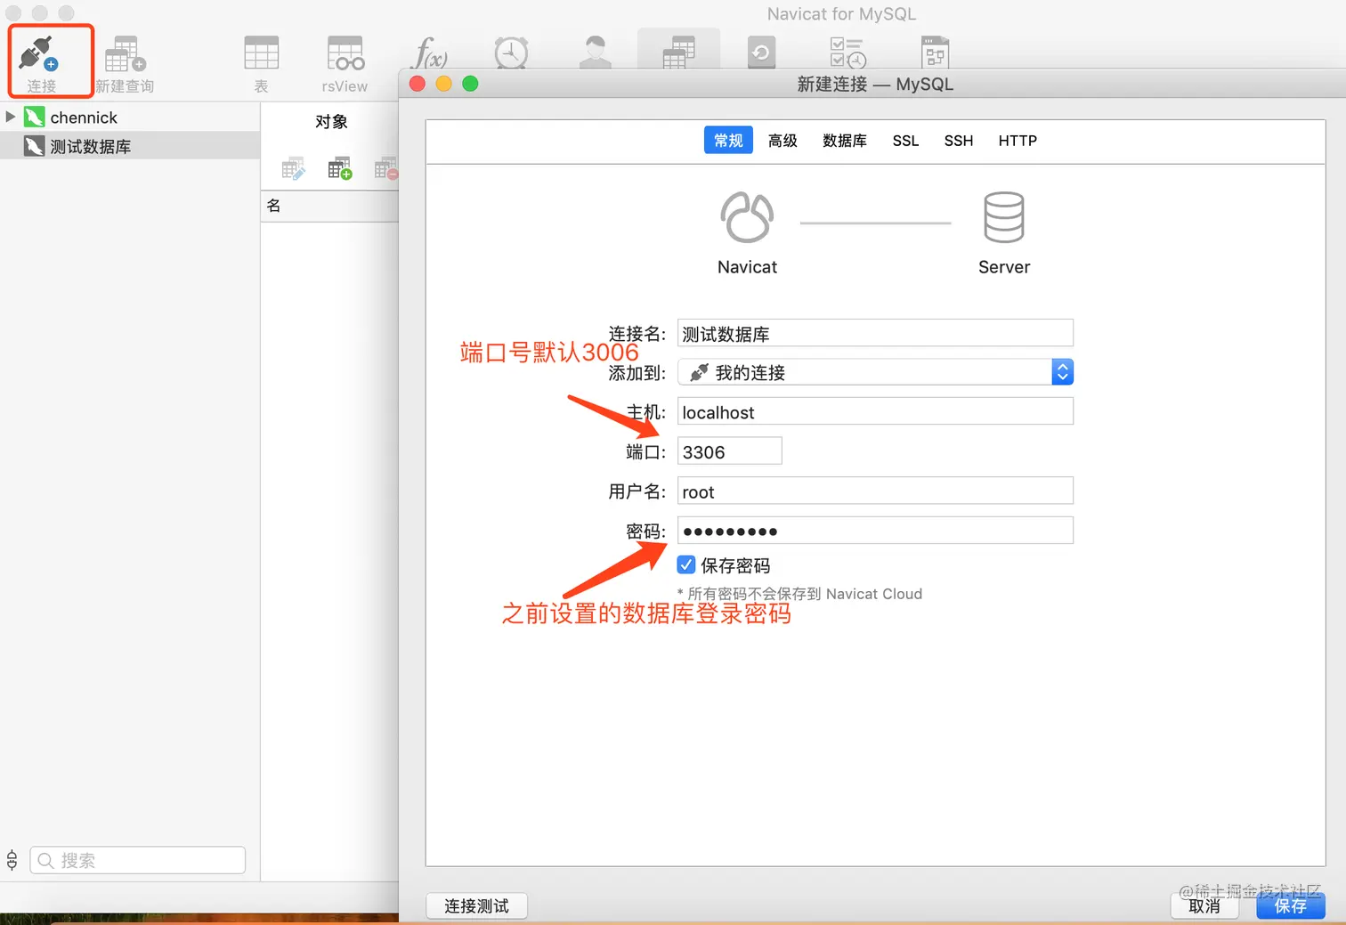
Task: Click the sidebar settings icon beside search
Action: 12,860
